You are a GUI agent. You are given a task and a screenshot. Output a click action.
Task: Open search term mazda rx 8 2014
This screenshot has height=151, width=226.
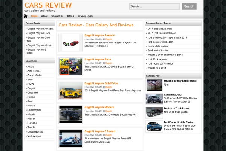pos(157,68)
